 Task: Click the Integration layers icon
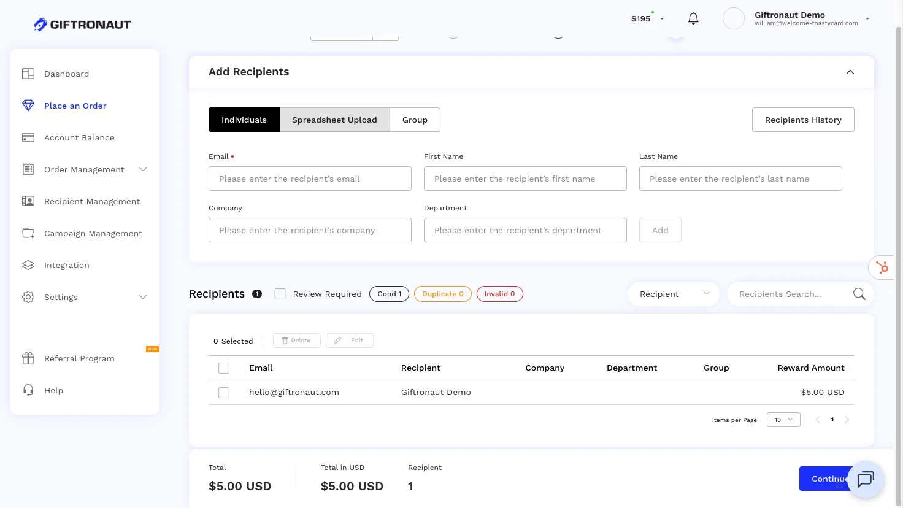[x=28, y=265]
